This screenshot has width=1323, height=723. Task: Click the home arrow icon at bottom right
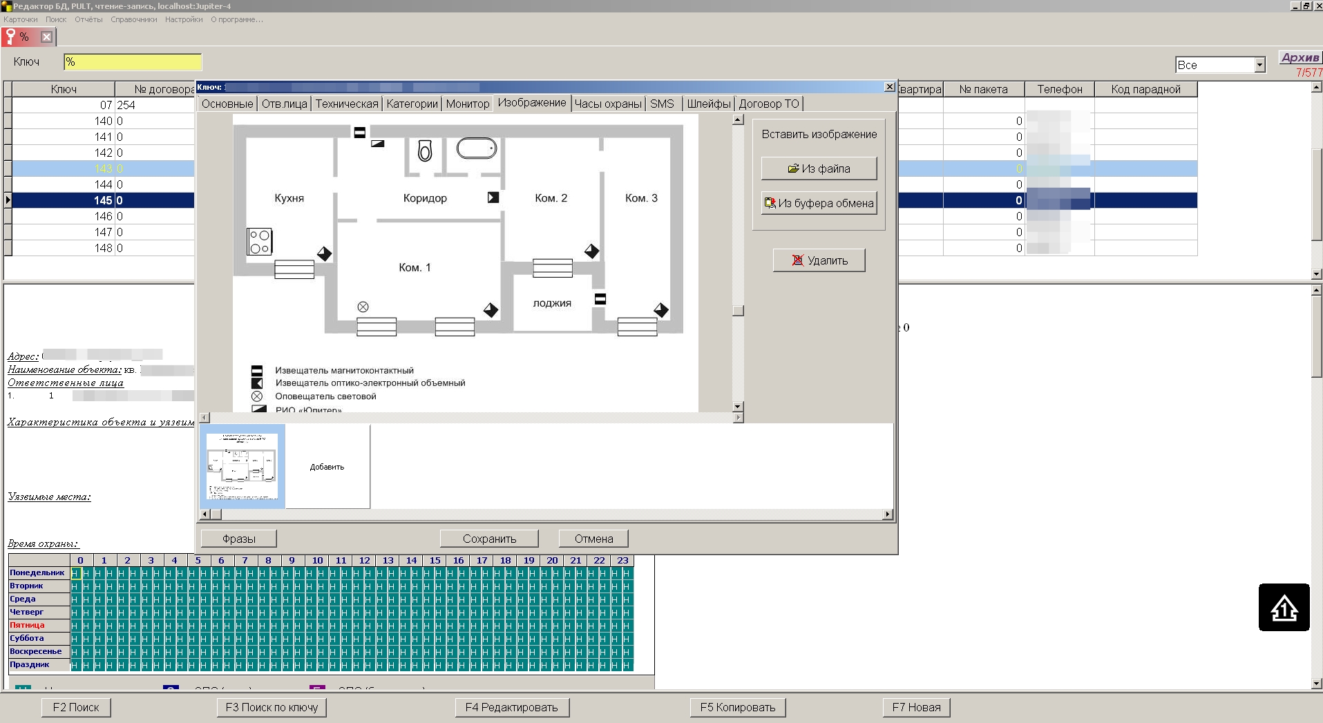[x=1284, y=608]
